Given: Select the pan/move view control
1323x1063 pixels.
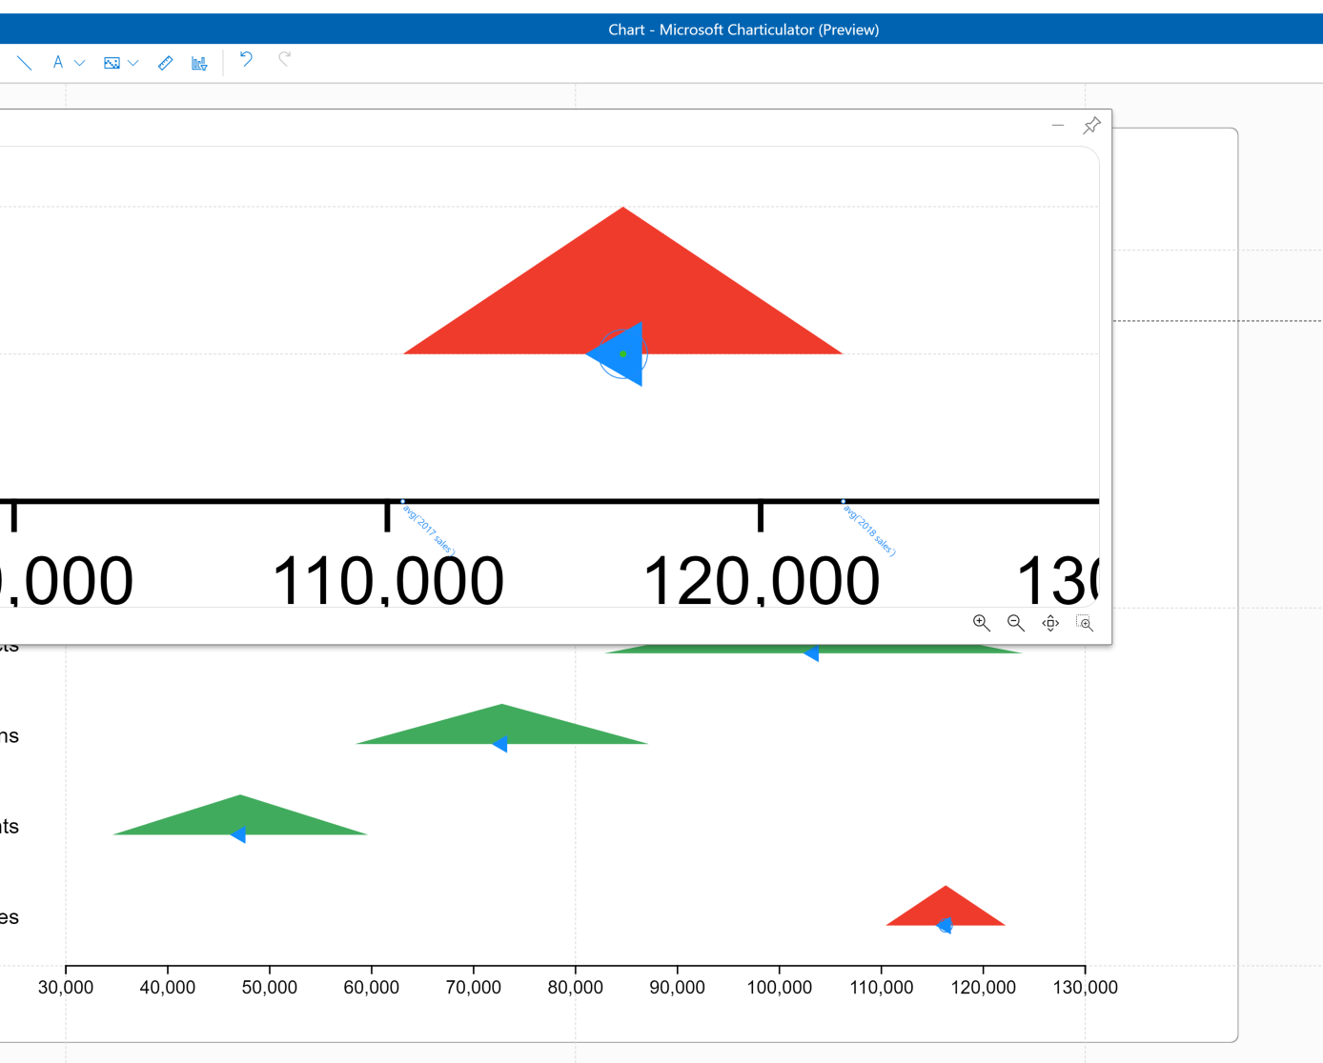Looking at the screenshot, I should pos(1050,623).
